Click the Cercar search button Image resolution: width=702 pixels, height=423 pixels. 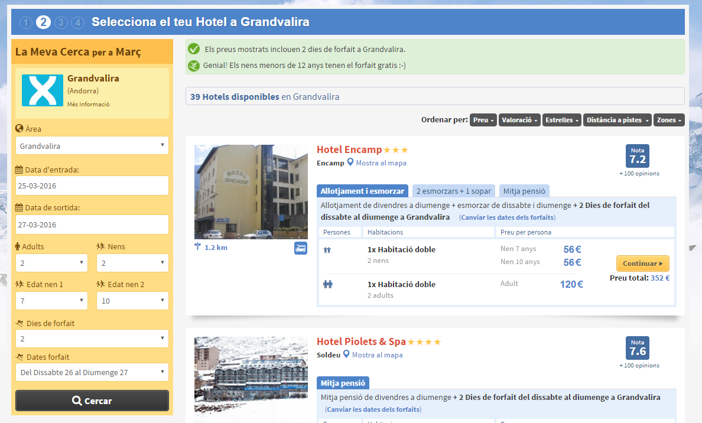coord(92,401)
